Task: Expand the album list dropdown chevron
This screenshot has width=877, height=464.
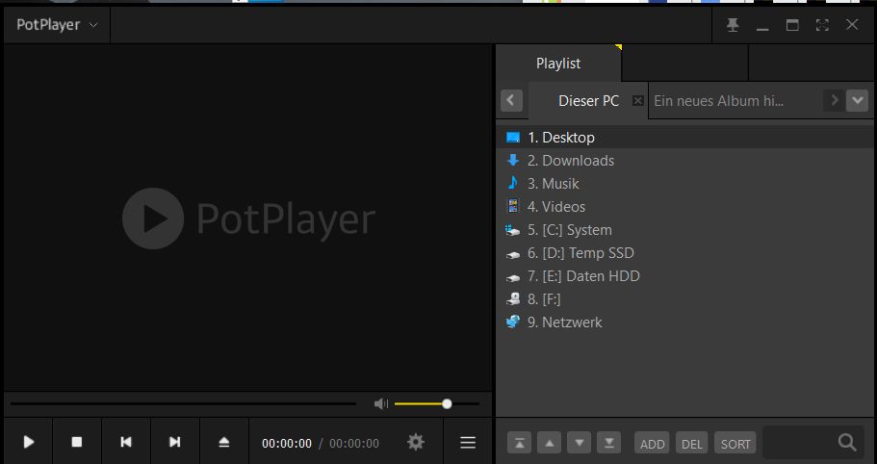Action: click(x=857, y=101)
